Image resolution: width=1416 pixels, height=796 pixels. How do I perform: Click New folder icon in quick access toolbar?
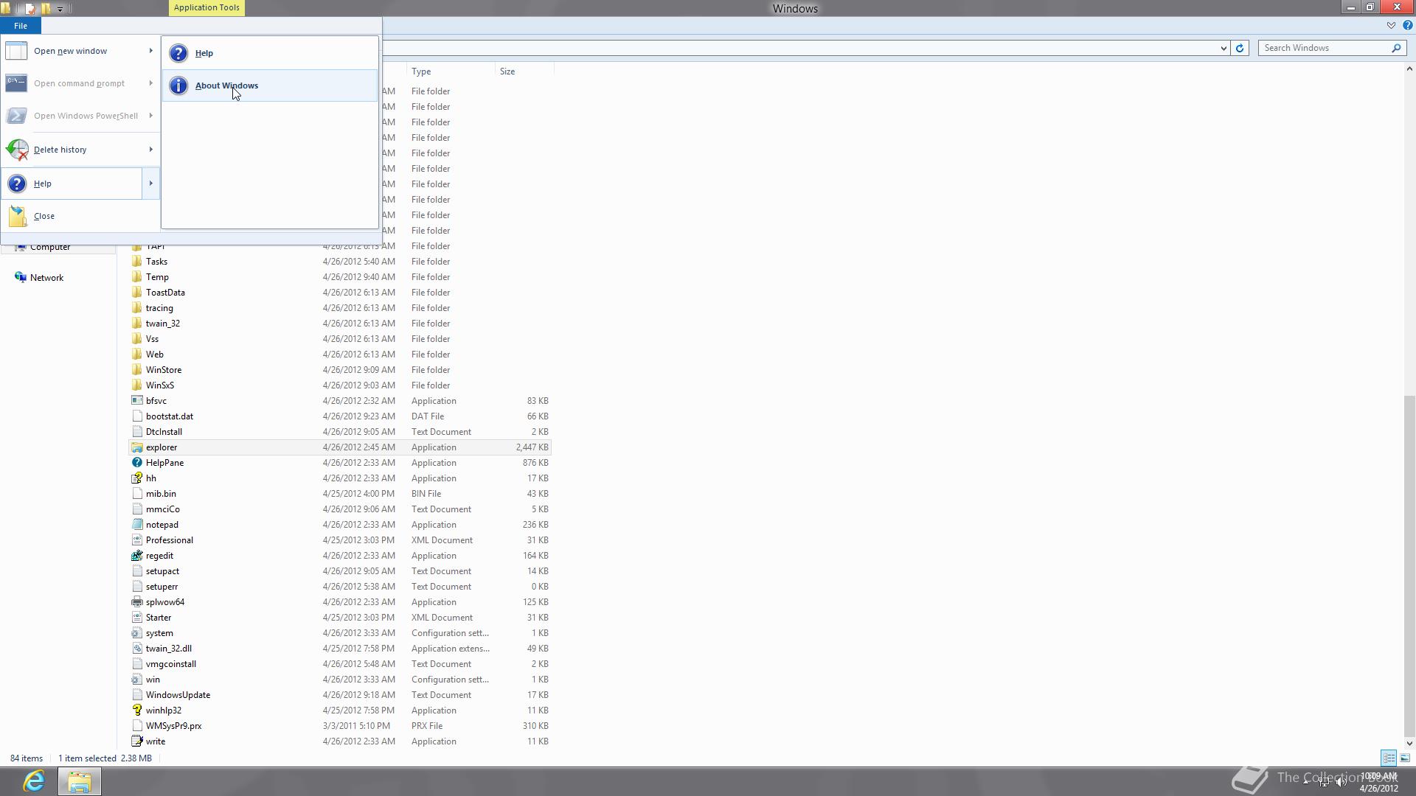click(46, 9)
